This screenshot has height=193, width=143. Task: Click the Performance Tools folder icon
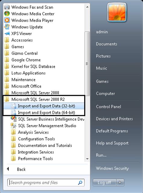[13, 158]
